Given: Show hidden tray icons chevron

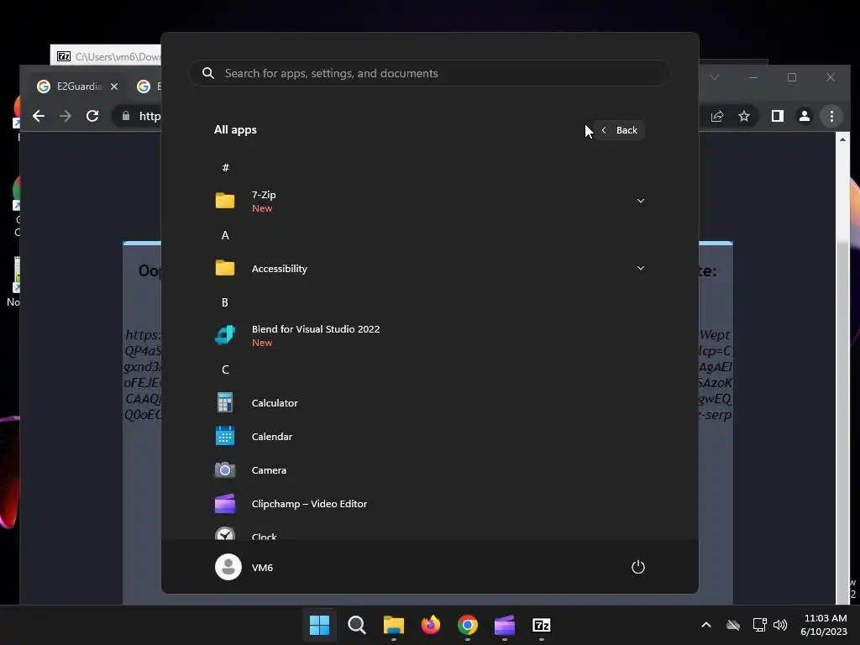Looking at the screenshot, I should pyautogui.click(x=706, y=625).
